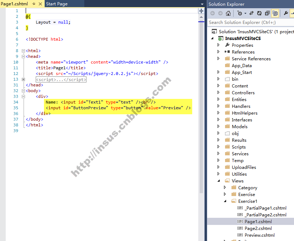Open the Pending Changes Filter dropdown arrow
294x241 pixels.
[245, 13]
